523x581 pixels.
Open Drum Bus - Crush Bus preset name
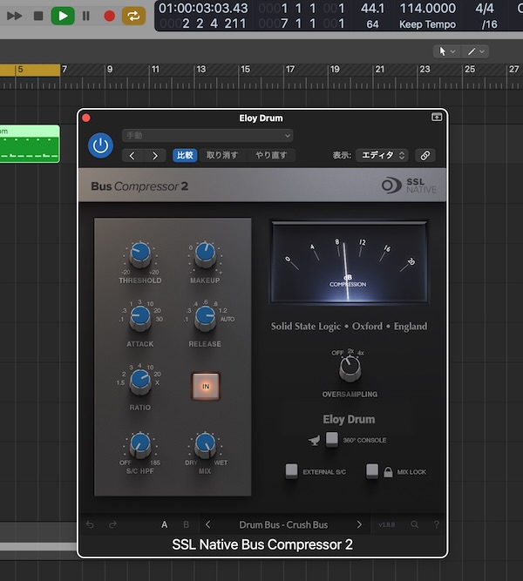click(x=283, y=525)
